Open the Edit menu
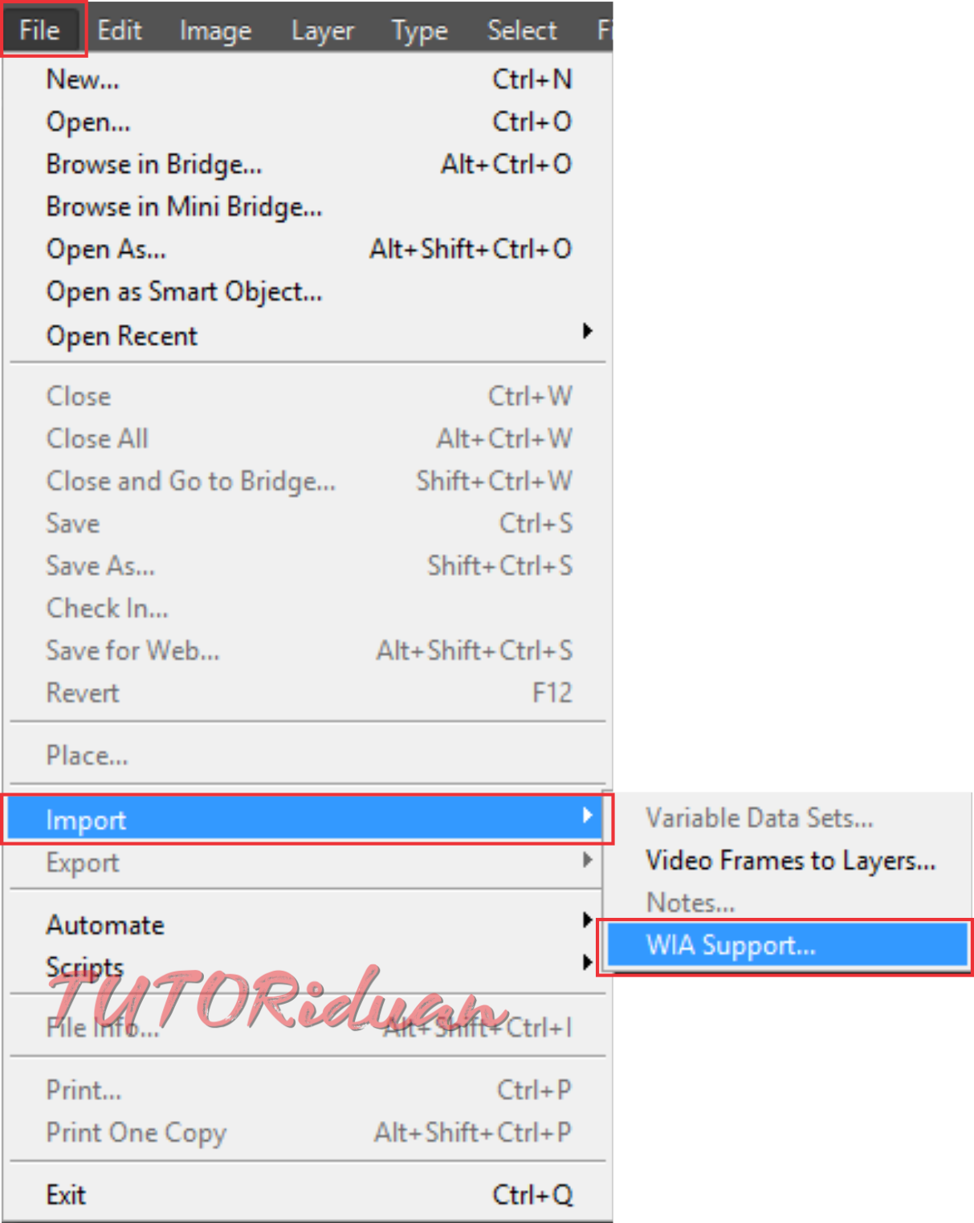 click(120, 31)
